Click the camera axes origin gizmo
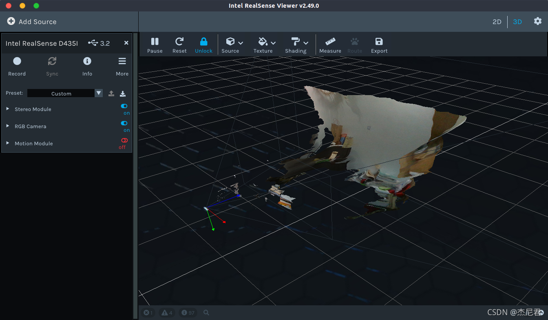 click(x=206, y=209)
